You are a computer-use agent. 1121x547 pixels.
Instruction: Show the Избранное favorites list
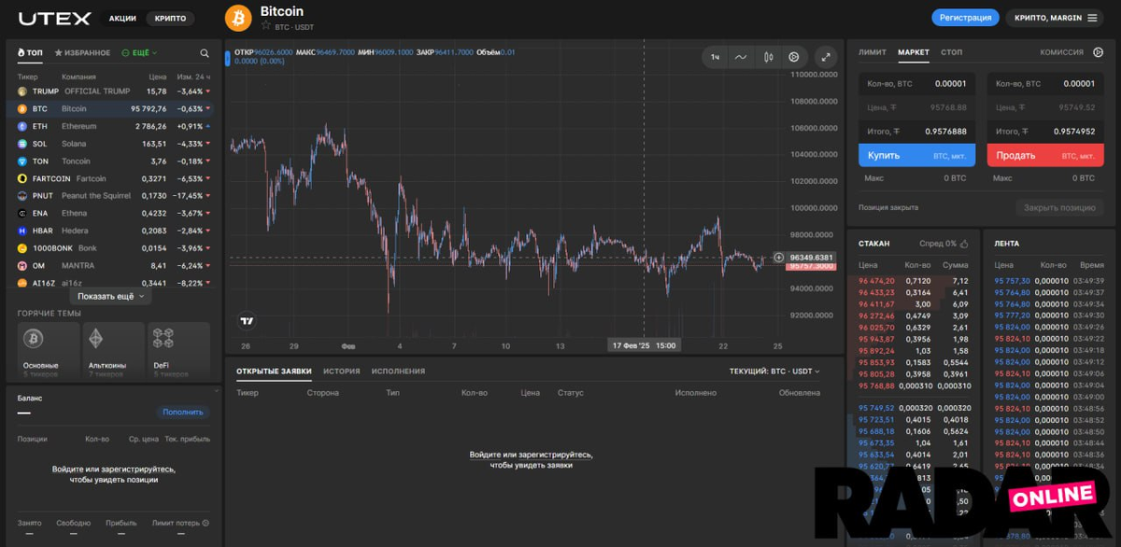click(82, 53)
